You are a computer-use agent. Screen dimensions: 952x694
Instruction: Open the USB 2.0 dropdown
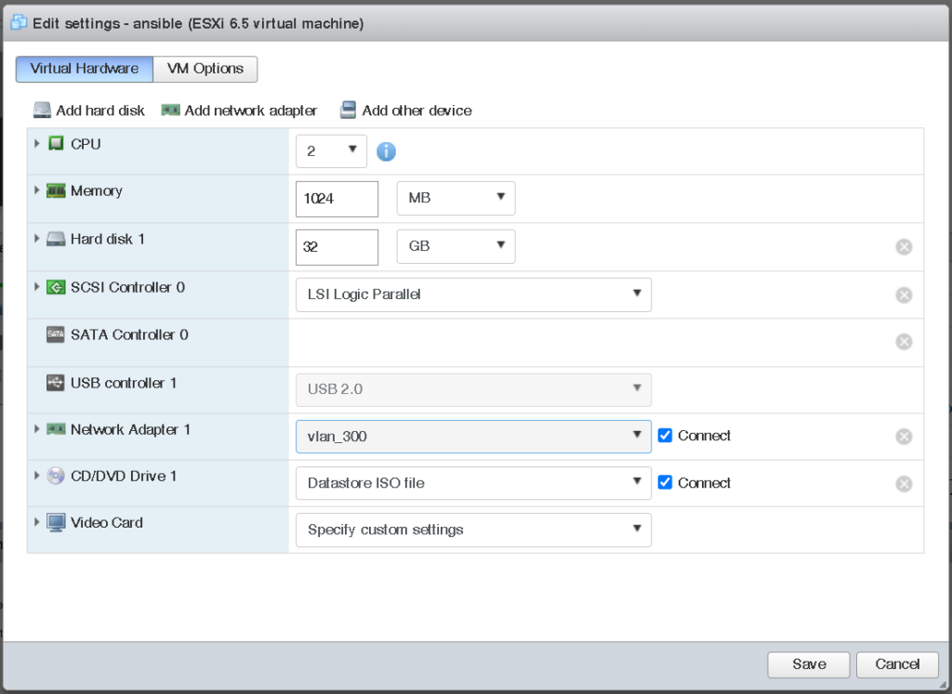[x=473, y=389]
